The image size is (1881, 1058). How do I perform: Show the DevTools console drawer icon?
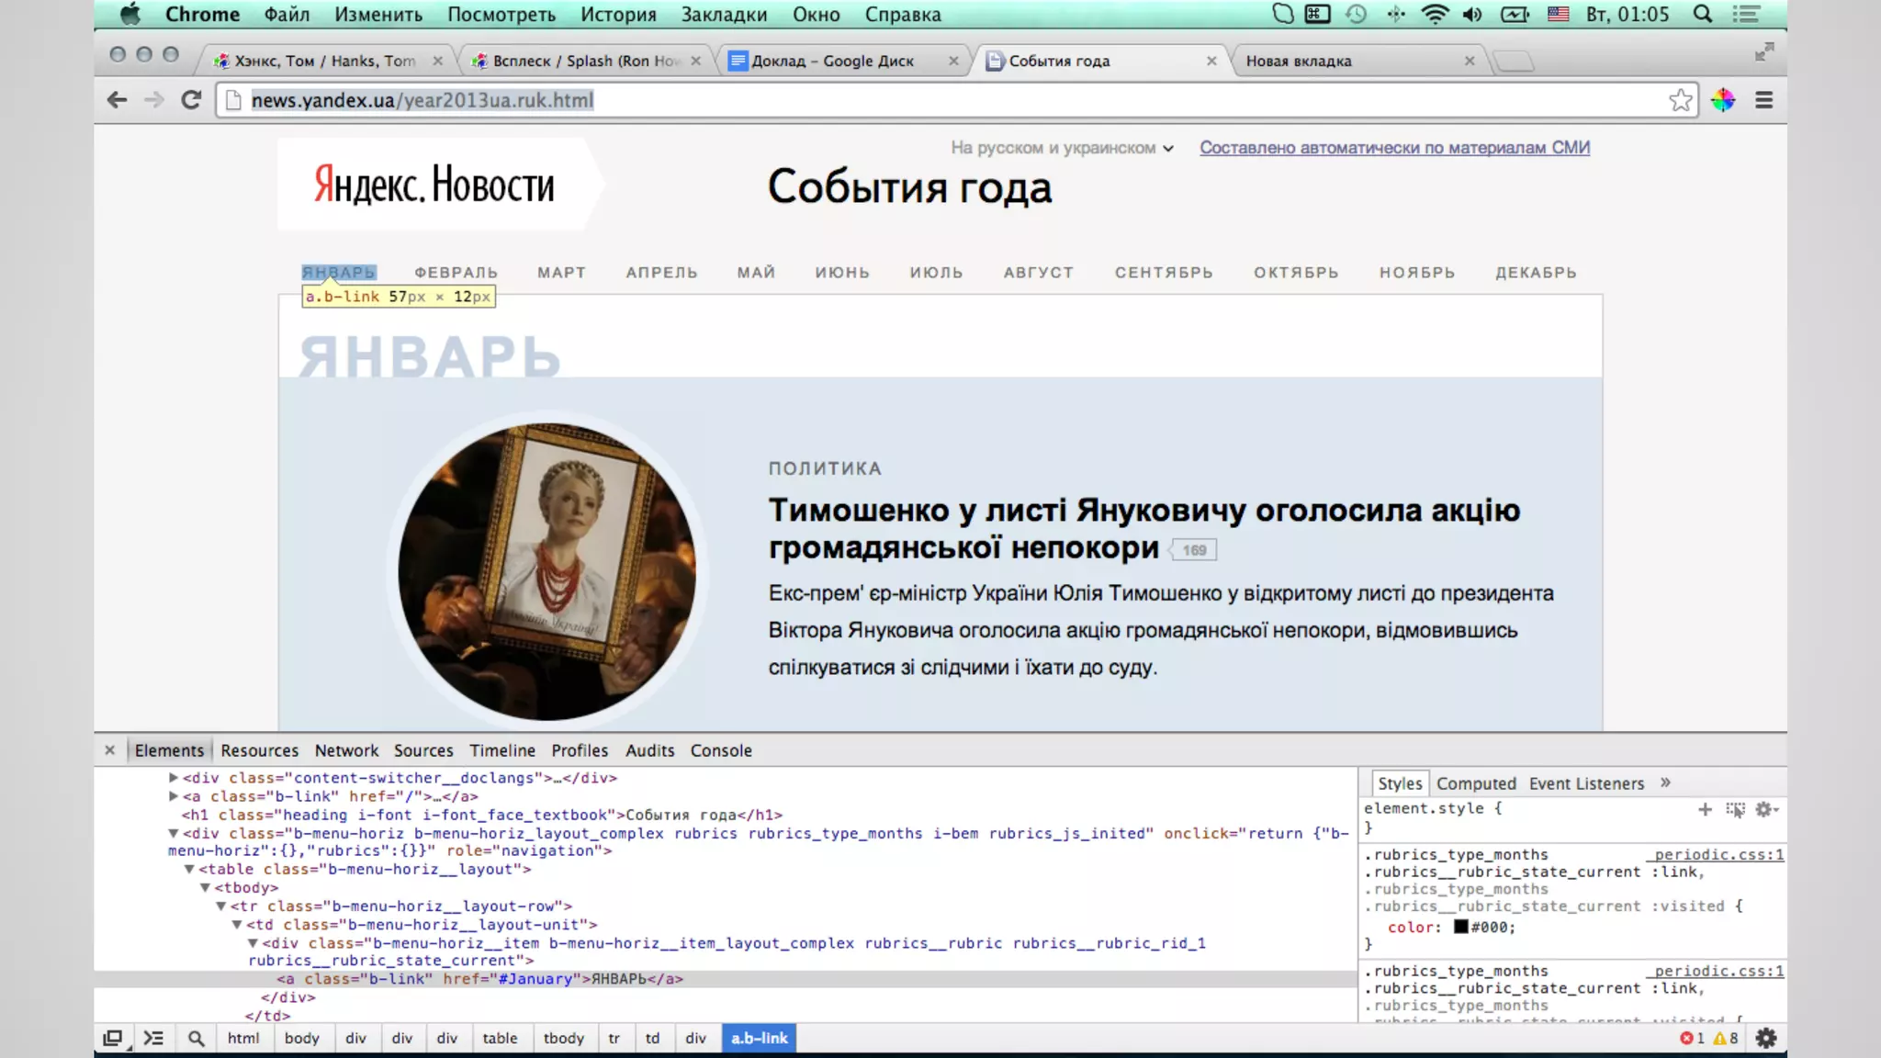[153, 1038]
